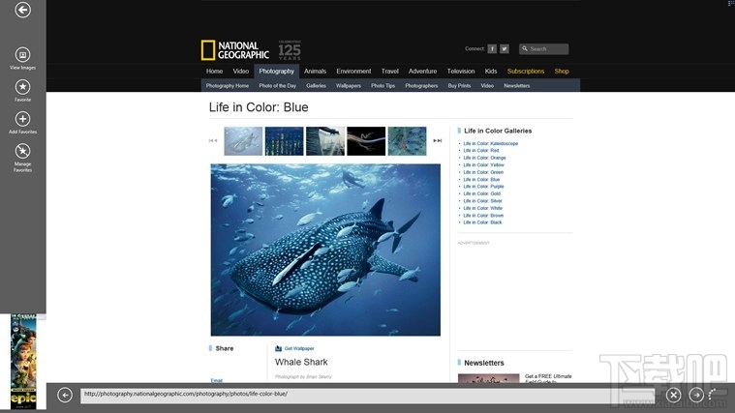Click the Newsletters promo thumbnail
The image size is (735, 413).
[488, 378]
